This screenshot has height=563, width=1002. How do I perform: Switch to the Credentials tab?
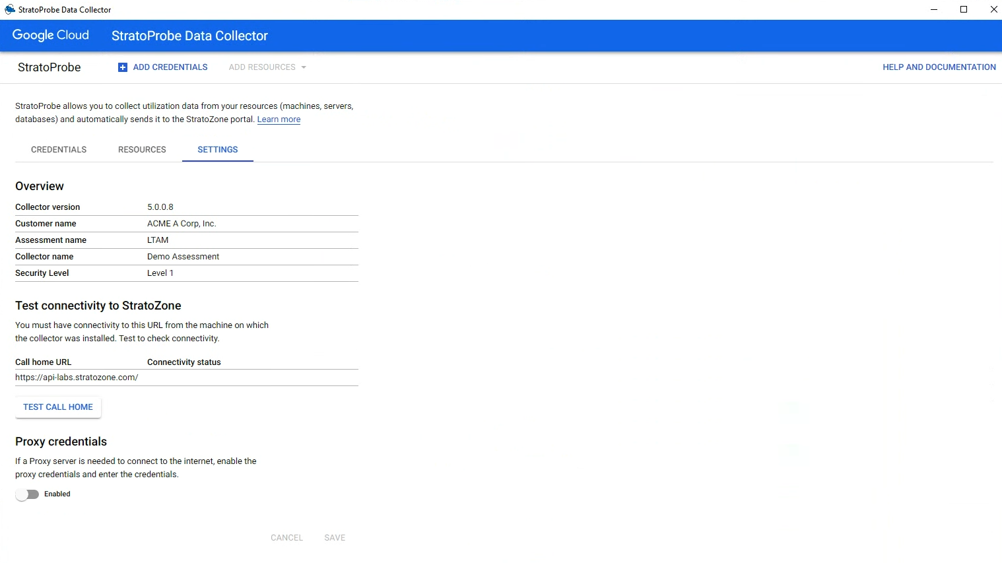[x=59, y=150]
